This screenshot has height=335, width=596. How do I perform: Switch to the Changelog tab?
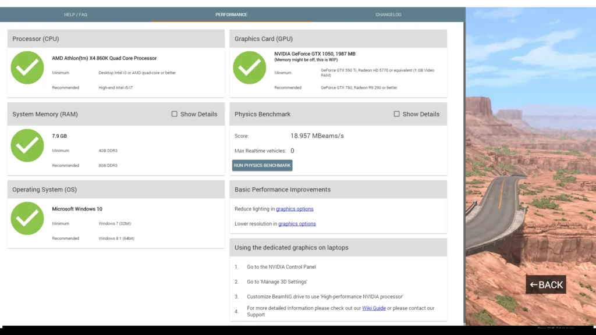click(388, 15)
